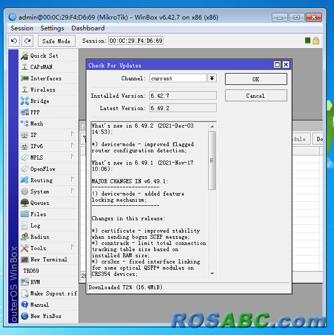Image resolution: width=334 pixels, height=335 pixels.
Task: Open Quick Set from the sidebar
Action: (x=49, y=56)
